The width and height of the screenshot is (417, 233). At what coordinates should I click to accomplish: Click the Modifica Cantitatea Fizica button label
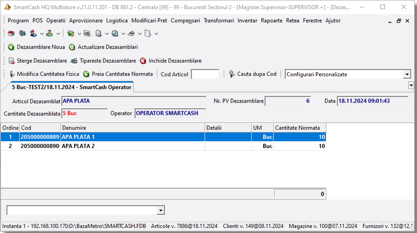click(x=48, y=74)
